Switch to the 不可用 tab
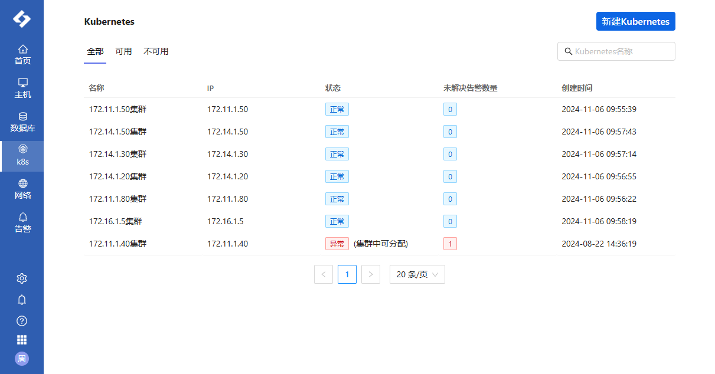 click(156, 51)
